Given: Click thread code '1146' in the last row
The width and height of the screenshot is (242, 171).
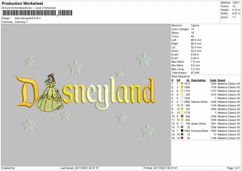Looking at the screenshot, I should (213, 138).
